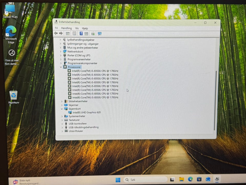246x185 pixels.
Task: Click the USB-tilkoblingsbehandling label text
Action: click(x=84, y=127)
